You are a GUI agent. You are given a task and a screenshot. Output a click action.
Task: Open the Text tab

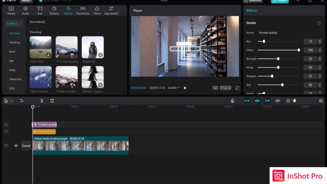[40, 10]
